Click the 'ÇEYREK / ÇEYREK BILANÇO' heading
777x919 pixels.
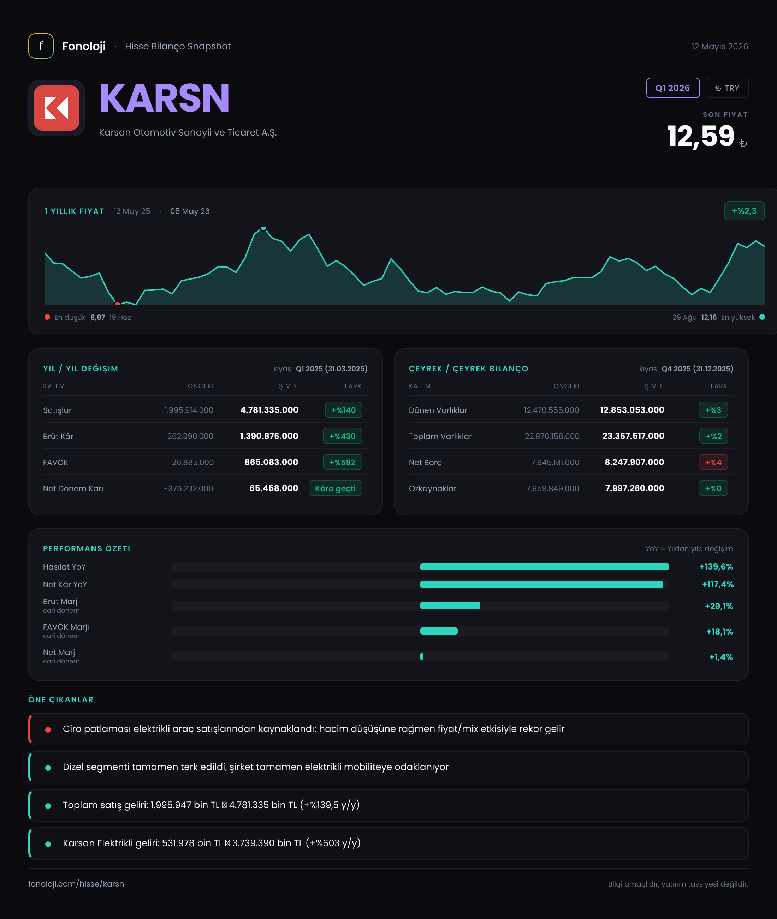468,369
